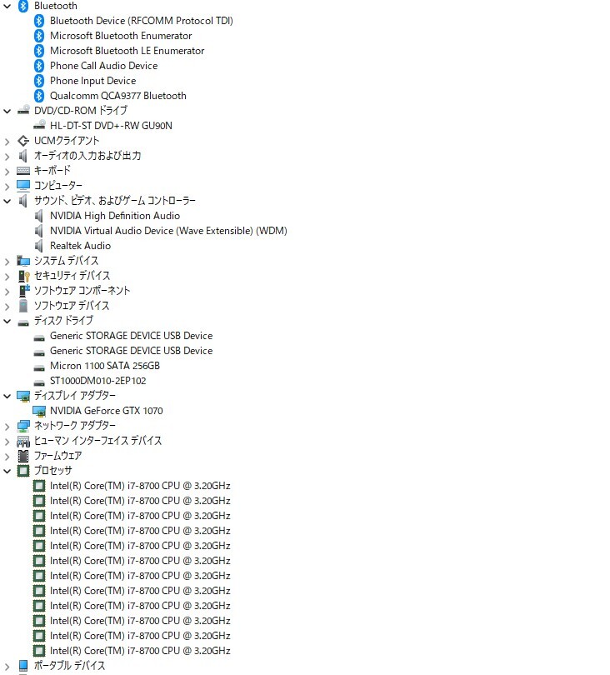Select Phone Input Device entry
The image size is (610, 675).
click(x=93, y=81)
